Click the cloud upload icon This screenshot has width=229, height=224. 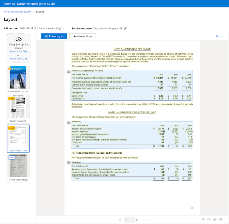[x=18, y=39]
